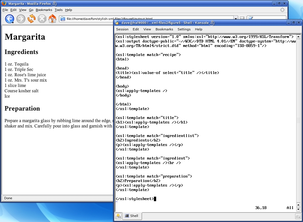This screenshot has height=222, width=303.
Task: Click the muted bell icon in Konsole
Action: point(298,216)
